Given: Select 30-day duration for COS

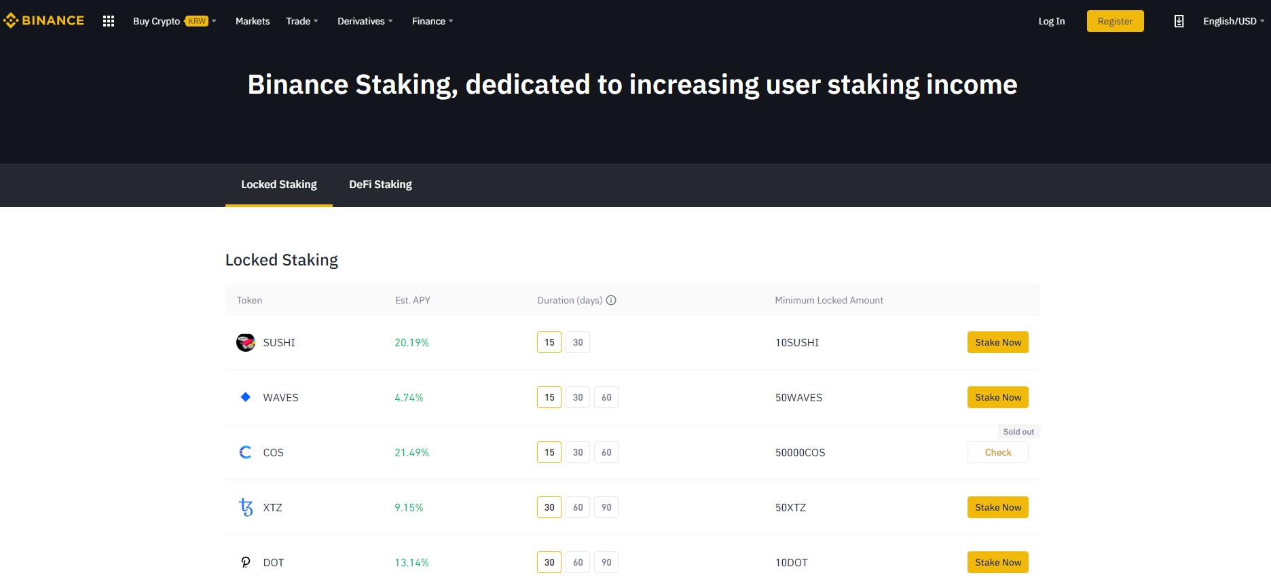Looking at the screenshot, I should pos(578,452).
